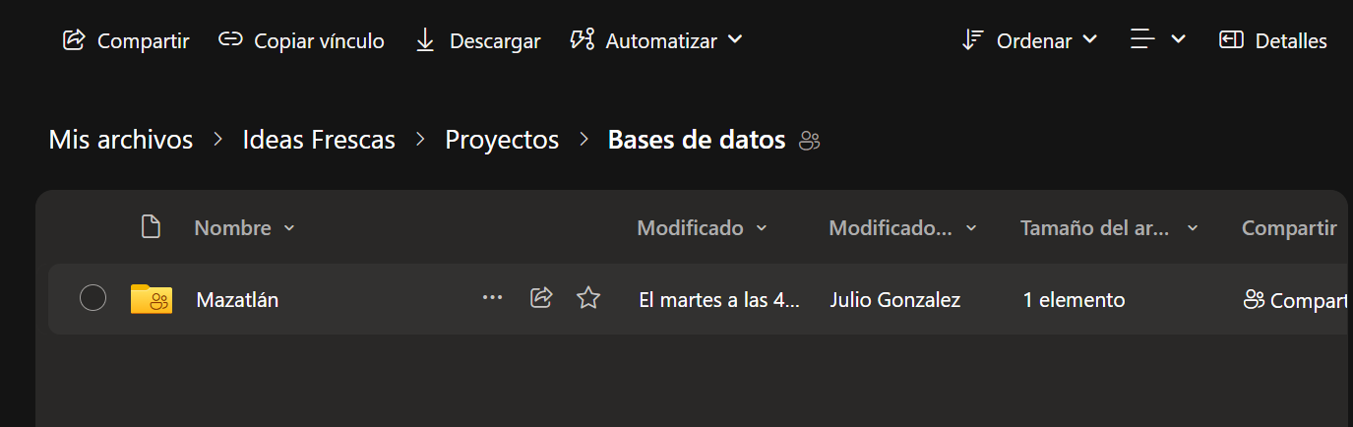Mark Mazatlán folder as favorite with star

588,298
